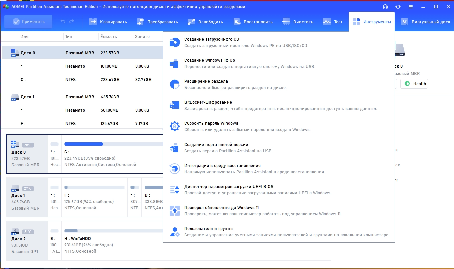The height and width of the screenshot is (269, 454).
Task: Select the H : WinToHDD partition label
Action: coord(78,239)
